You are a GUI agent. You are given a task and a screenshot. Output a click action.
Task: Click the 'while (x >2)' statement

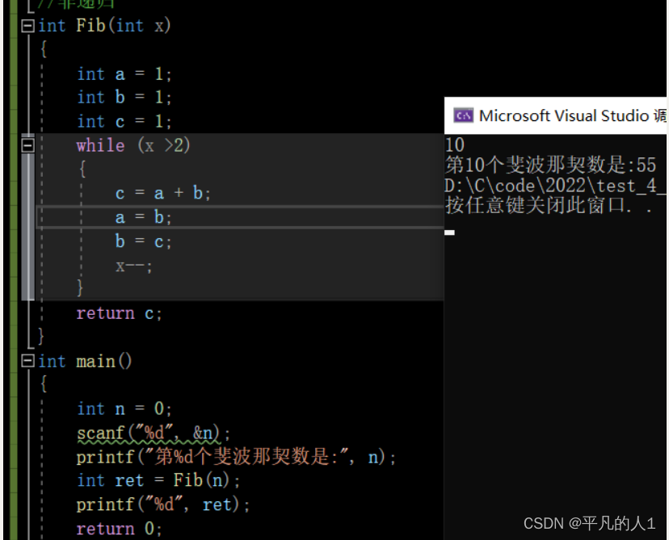click(x=133, y=145)
